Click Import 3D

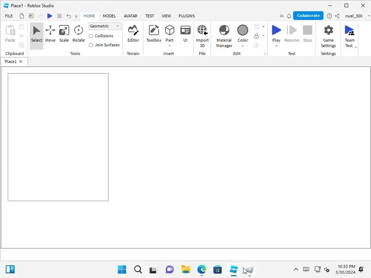coord(202,36)
